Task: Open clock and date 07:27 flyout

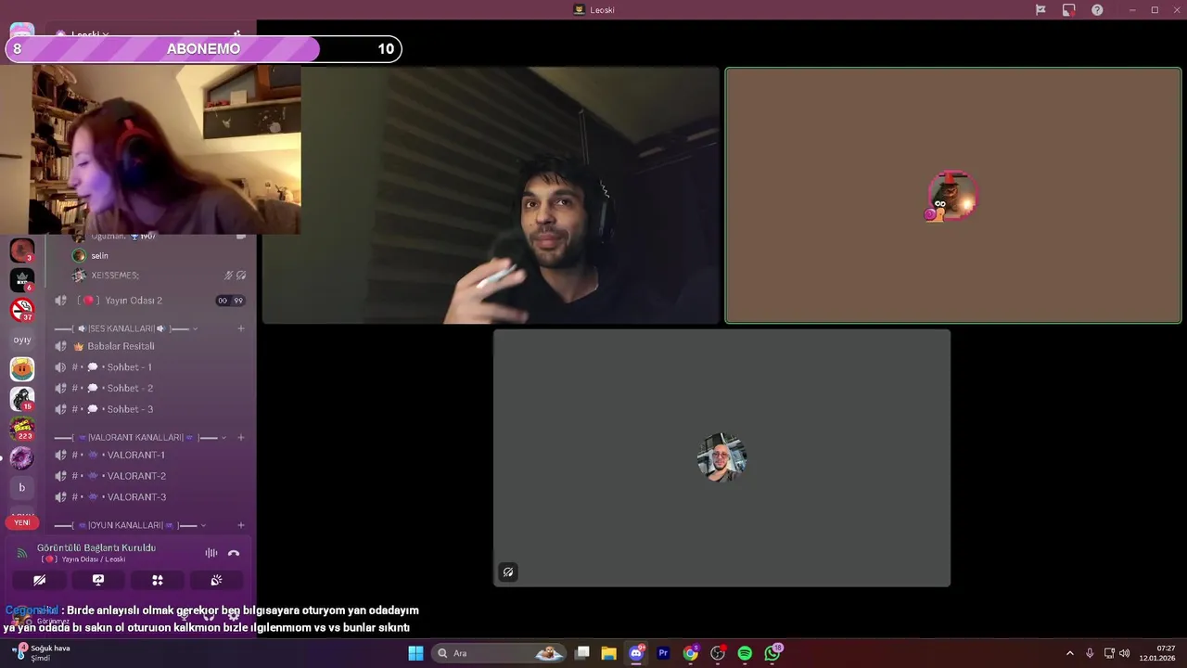Action: click(1159, 653)
